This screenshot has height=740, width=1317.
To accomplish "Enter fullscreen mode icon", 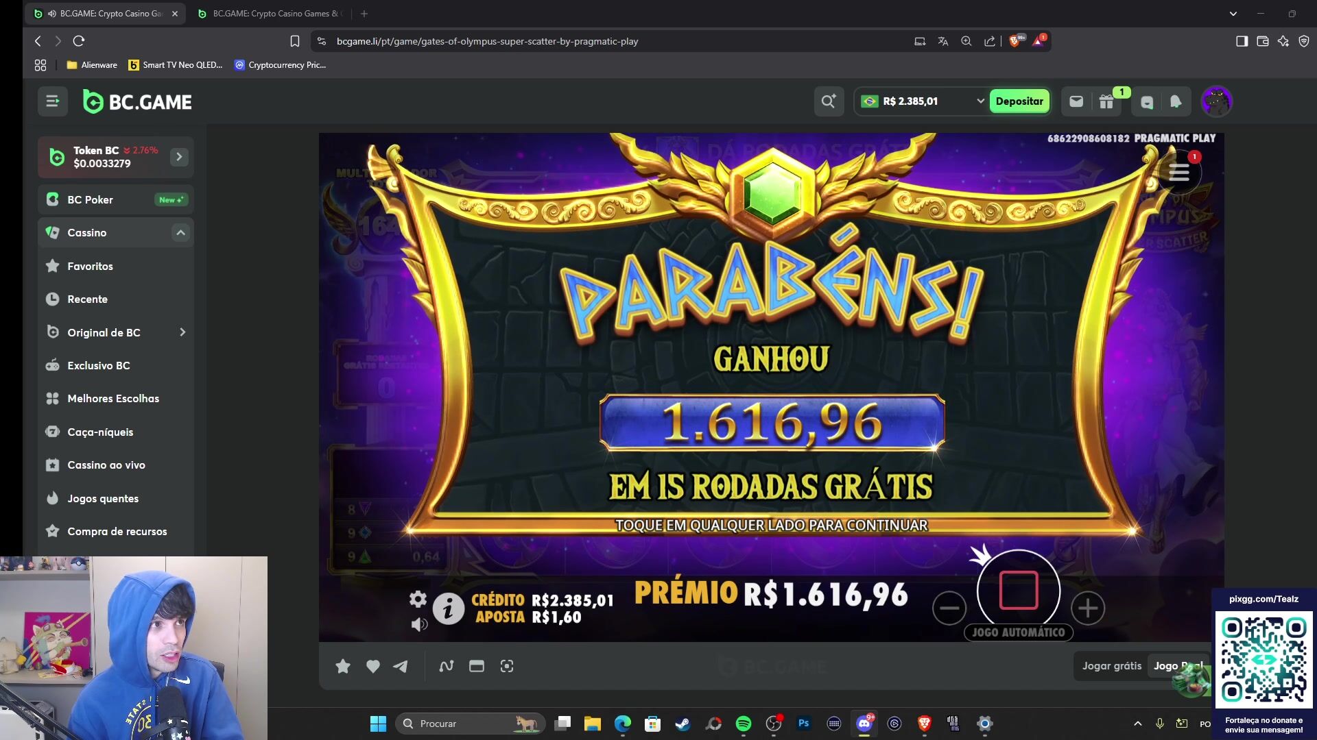I will pyautogui.click(x=507, y=666).
